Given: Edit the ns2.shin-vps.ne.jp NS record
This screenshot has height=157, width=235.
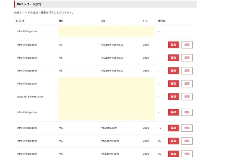Looking at the screenshot, I should point(173,58).
